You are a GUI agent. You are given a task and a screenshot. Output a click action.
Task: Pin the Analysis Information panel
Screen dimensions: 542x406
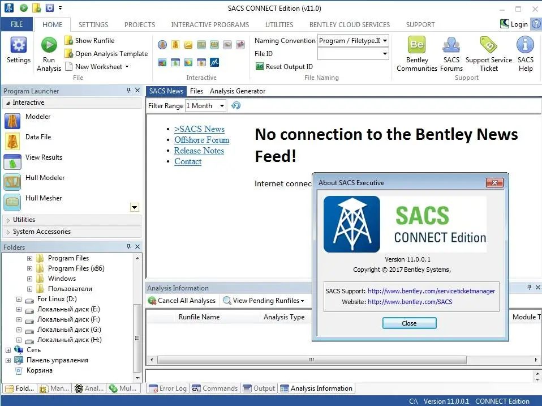click(529, 287)
